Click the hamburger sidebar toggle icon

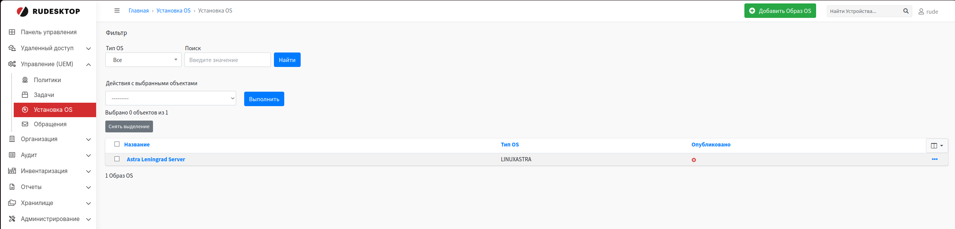117,11
